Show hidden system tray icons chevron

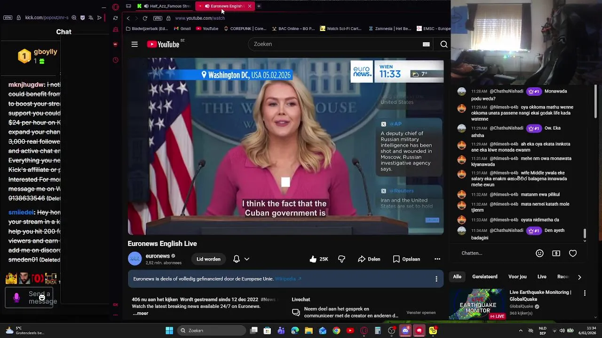point(521,330)
